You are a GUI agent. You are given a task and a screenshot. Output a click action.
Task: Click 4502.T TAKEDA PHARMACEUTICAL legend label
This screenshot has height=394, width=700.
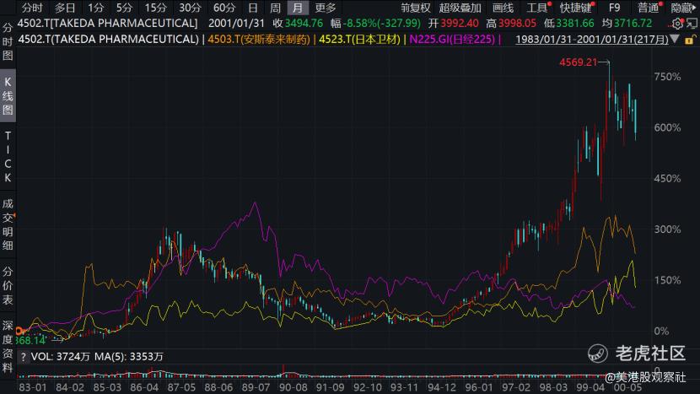pos(108,40)
